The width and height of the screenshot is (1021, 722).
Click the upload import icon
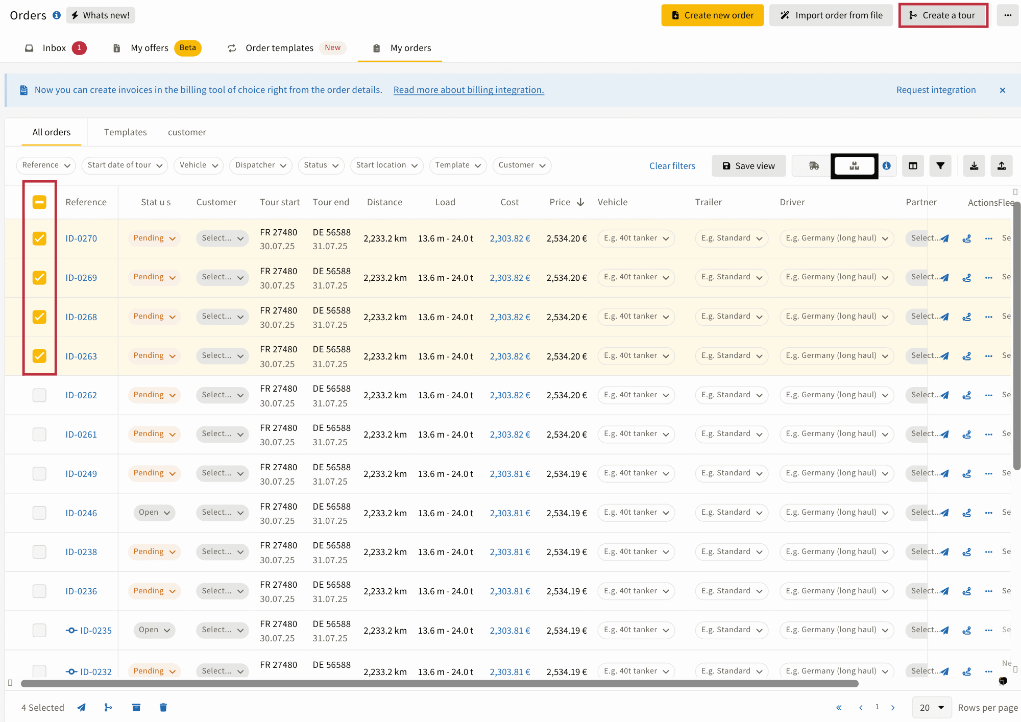click(x=1002, y=166)
